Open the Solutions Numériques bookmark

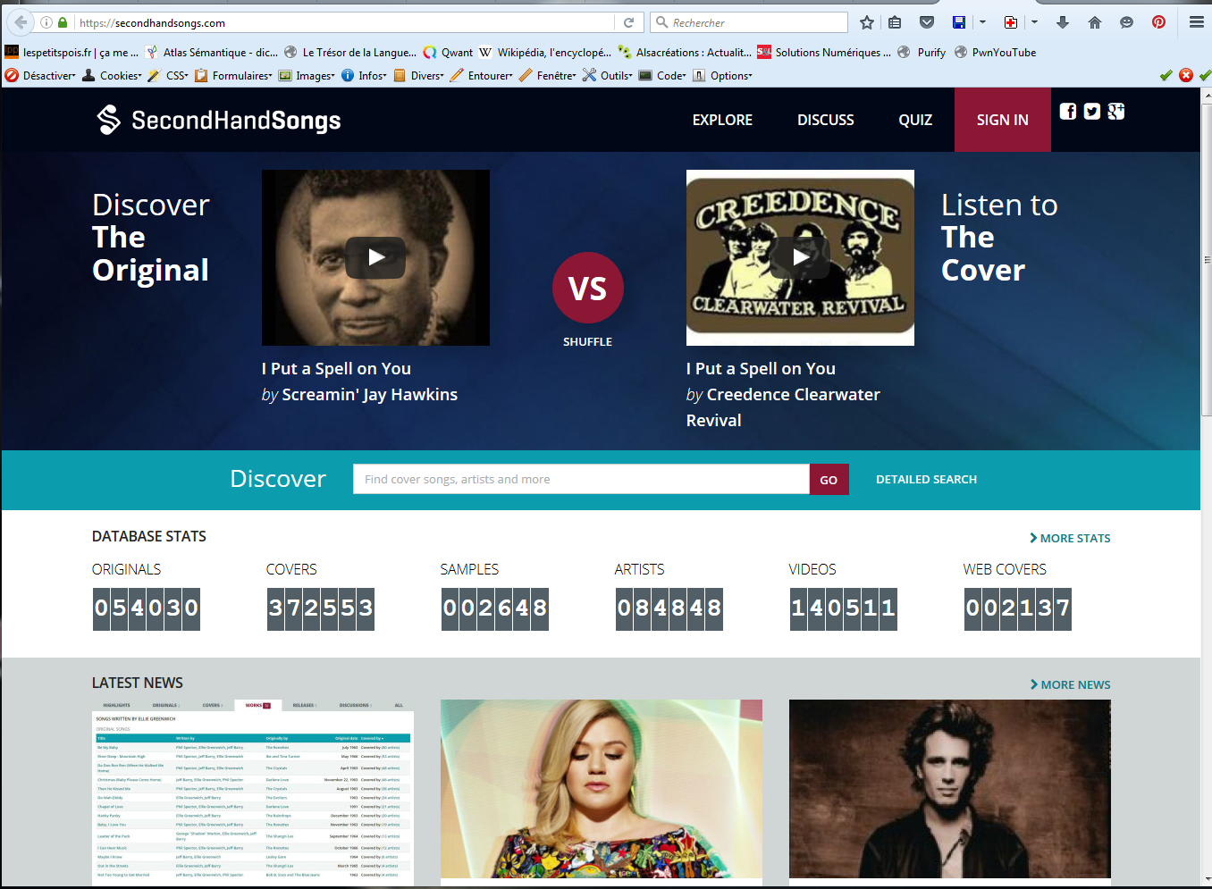click(x=824, y=53)
